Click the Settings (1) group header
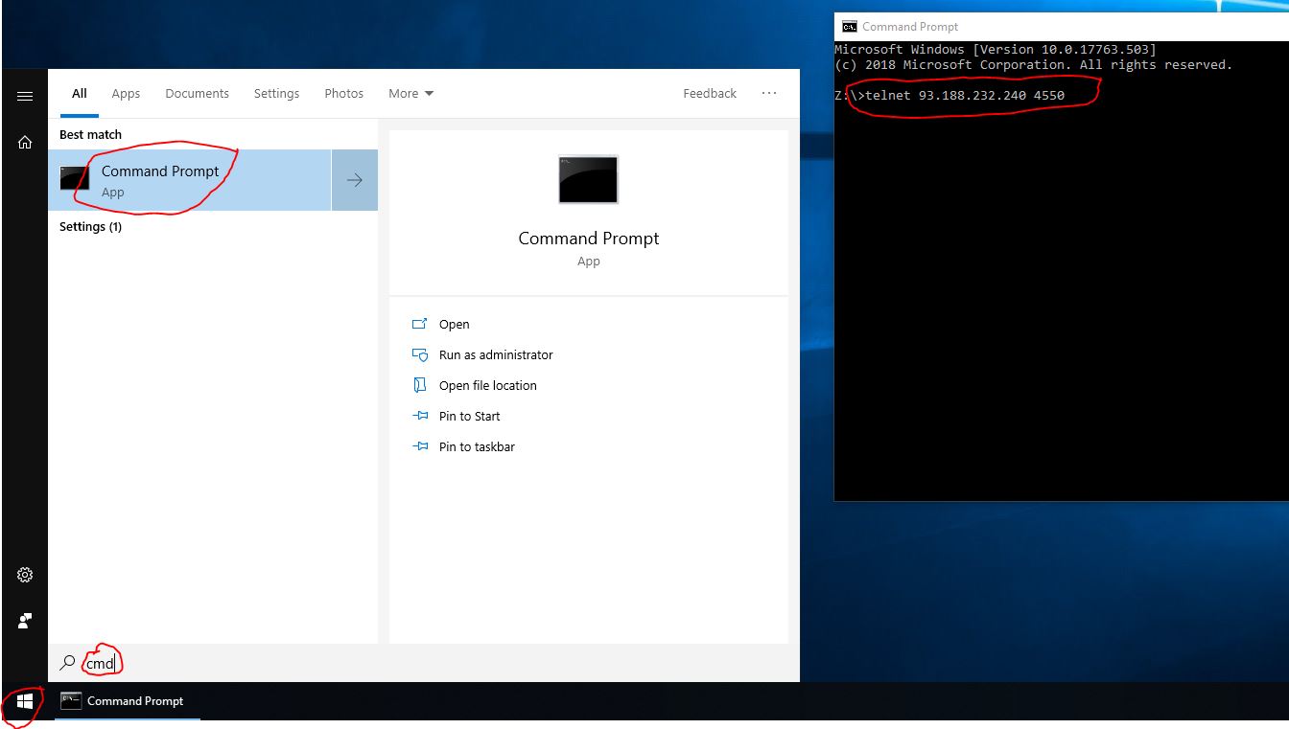 point(90,227)
